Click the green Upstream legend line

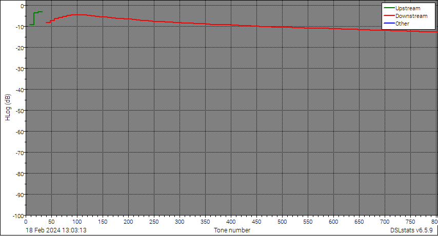389,8
